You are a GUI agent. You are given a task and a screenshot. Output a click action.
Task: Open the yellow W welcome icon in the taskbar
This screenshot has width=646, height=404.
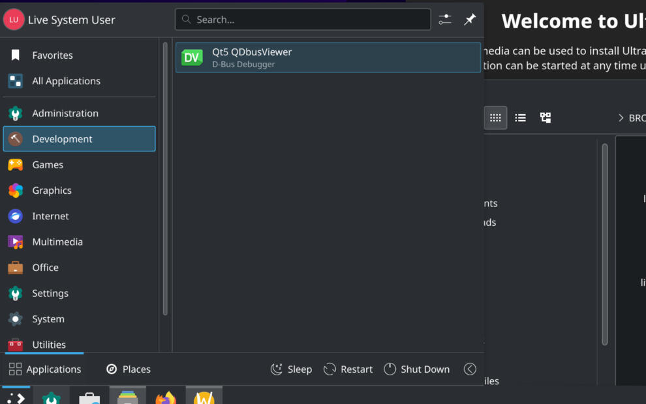point(204,397)
